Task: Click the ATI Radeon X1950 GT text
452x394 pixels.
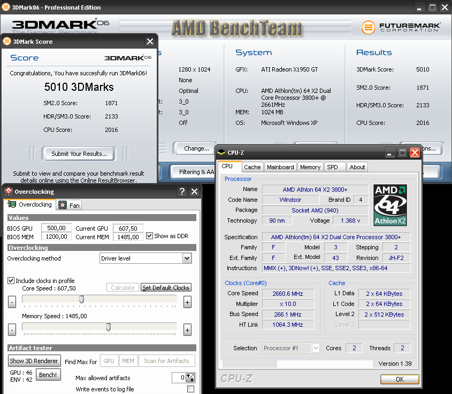Action: pyautogui.click(x=289, y=69)
